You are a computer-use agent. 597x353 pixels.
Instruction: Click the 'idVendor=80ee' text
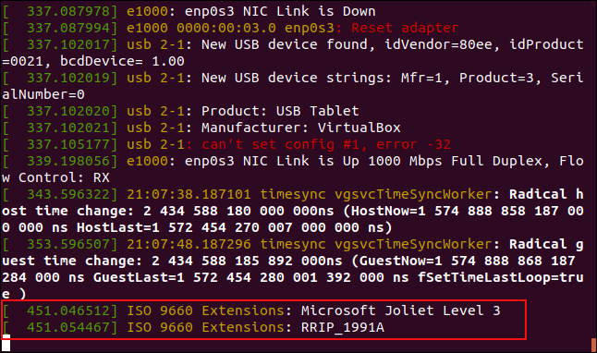tap(438, 44)
